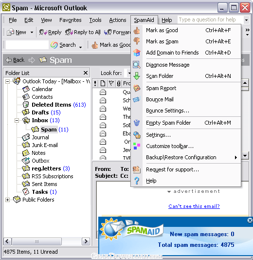Screen dimensions: 253x260
Task: Click the Request for support people icon
Action: pos(137,169)
